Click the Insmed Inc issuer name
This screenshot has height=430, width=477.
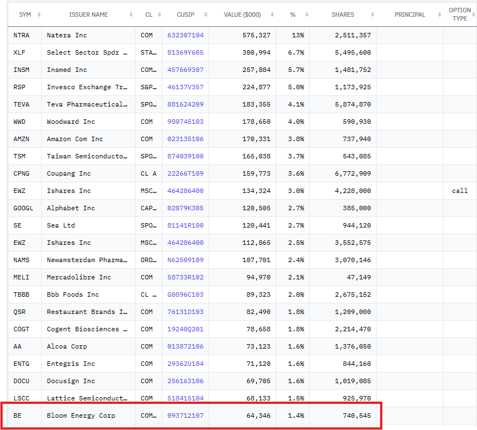coord(66,70)
